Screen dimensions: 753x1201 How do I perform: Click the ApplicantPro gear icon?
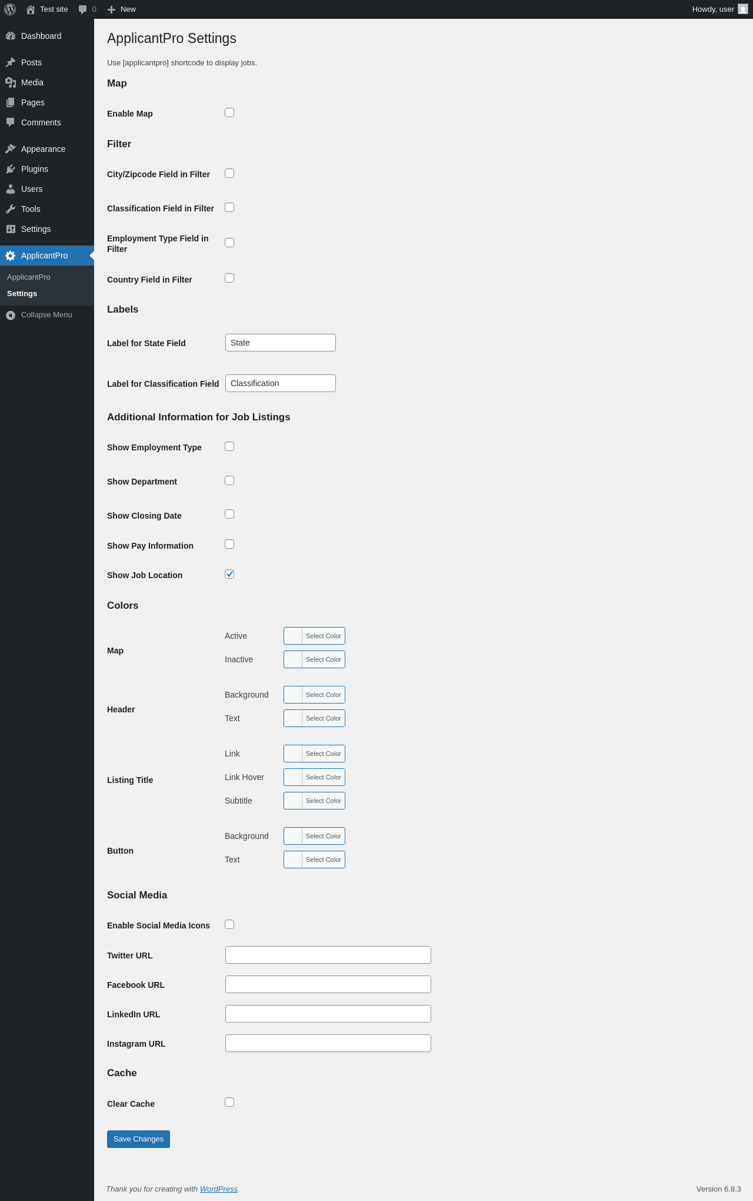[x=11, y=256]
